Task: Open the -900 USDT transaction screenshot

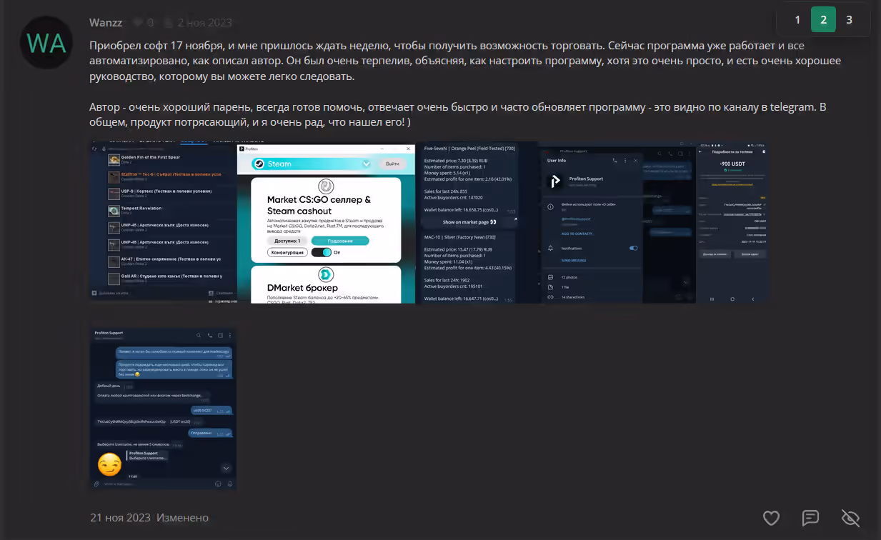Action: [x=732, y=222]
